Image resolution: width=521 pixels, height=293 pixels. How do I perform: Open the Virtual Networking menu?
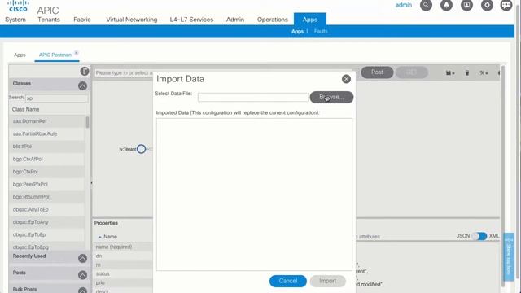tap(132, 20)
